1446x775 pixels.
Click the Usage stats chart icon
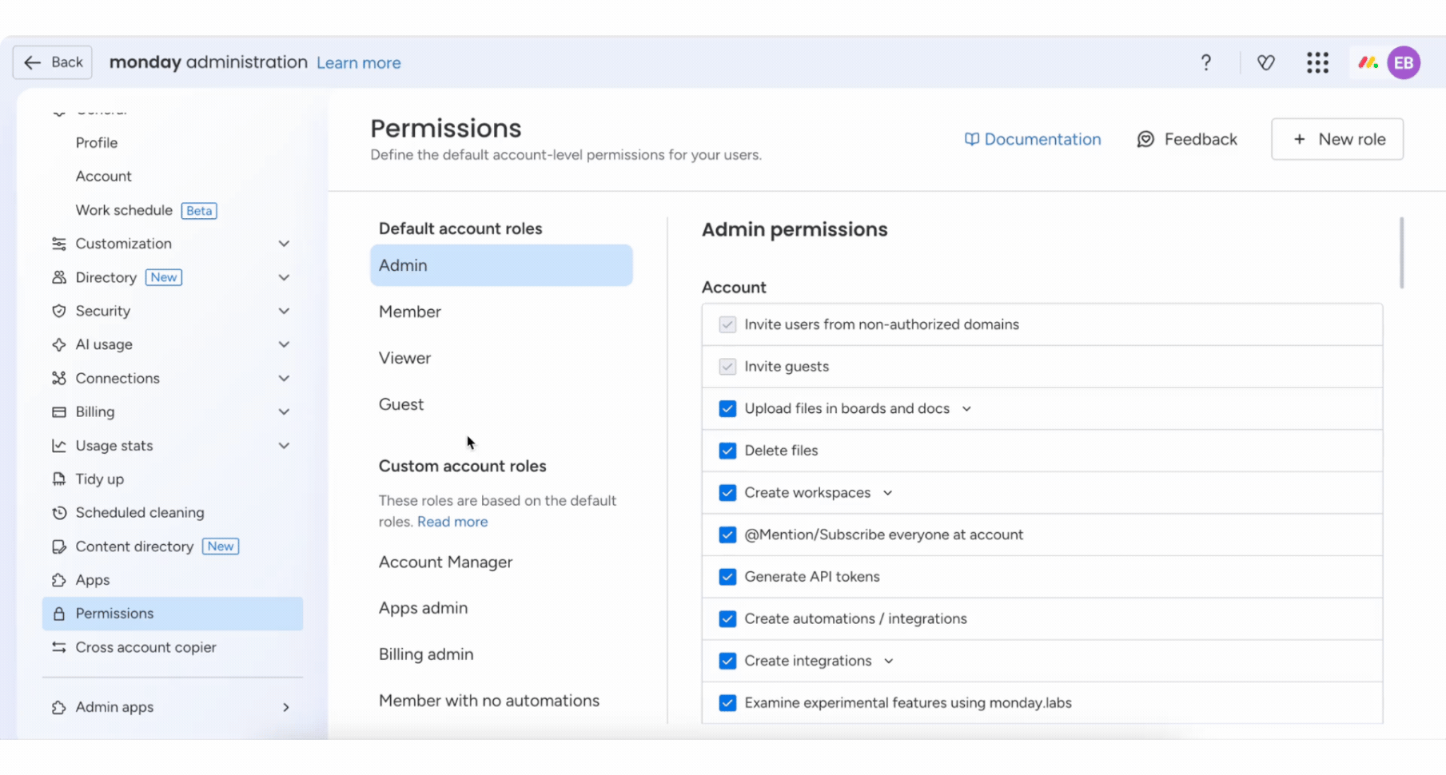pos(59,446)
